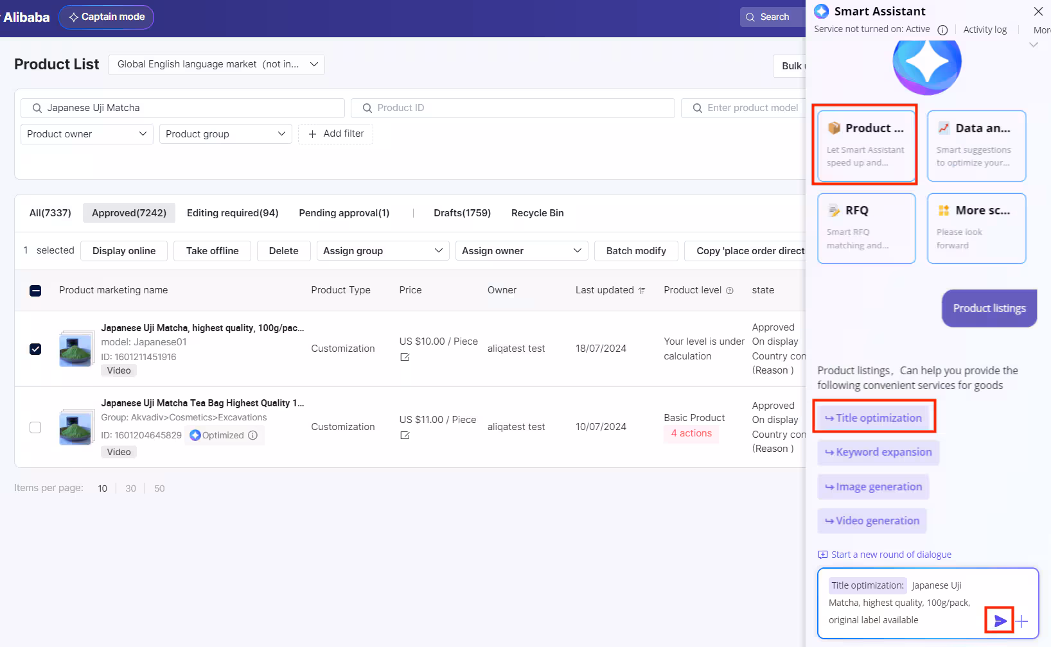Click edit price icon for $11.00 product
Viewport: 1051px width, 647px height.
click(x=405, y=435)
